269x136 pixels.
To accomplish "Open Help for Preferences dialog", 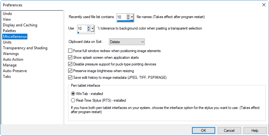I will (255, 131).
